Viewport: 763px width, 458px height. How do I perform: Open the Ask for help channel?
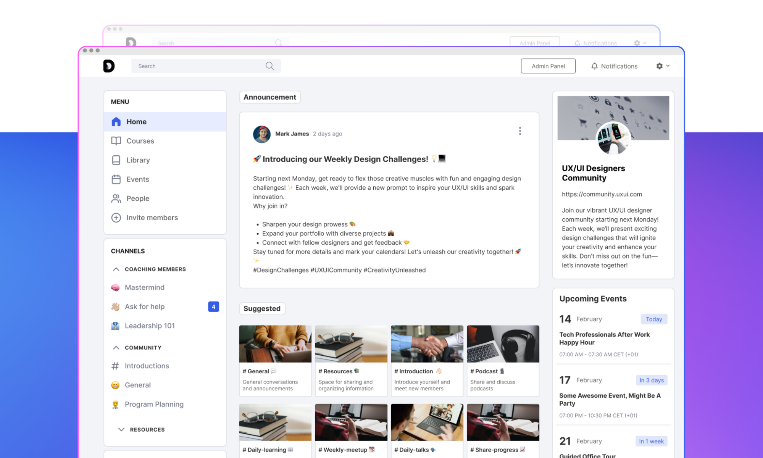145,306
